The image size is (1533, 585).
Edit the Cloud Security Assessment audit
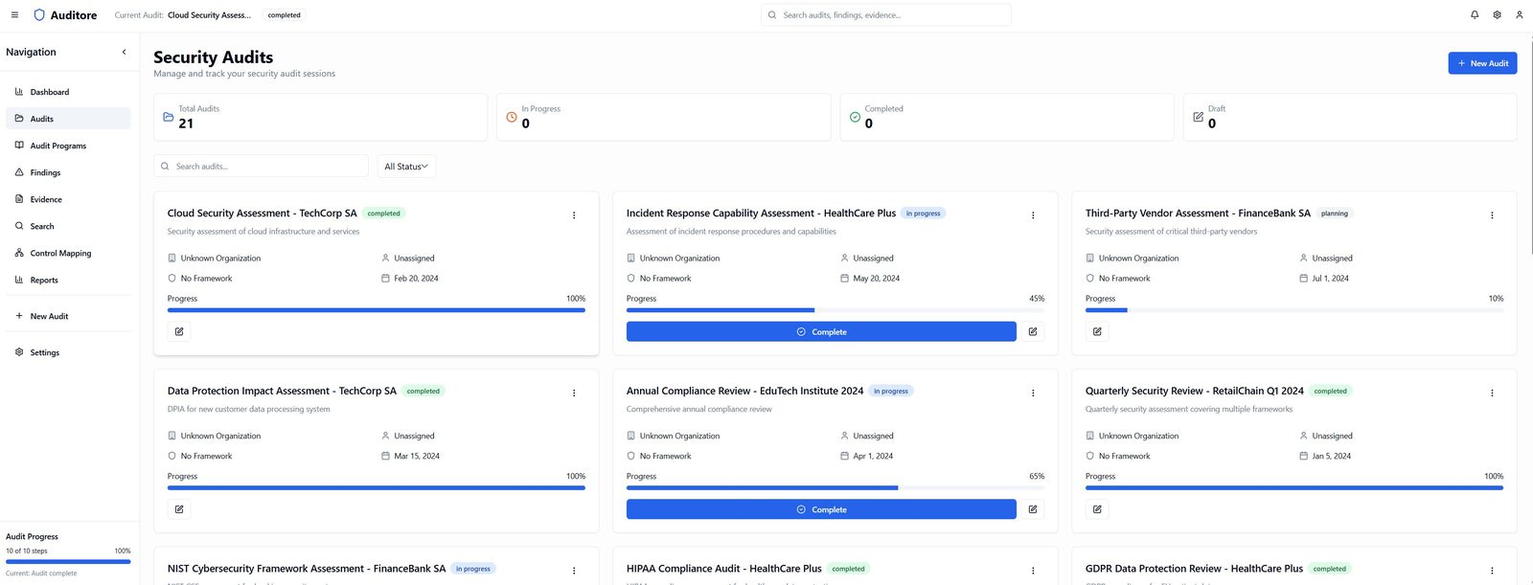pyautogui.click(x=179, y=331)
